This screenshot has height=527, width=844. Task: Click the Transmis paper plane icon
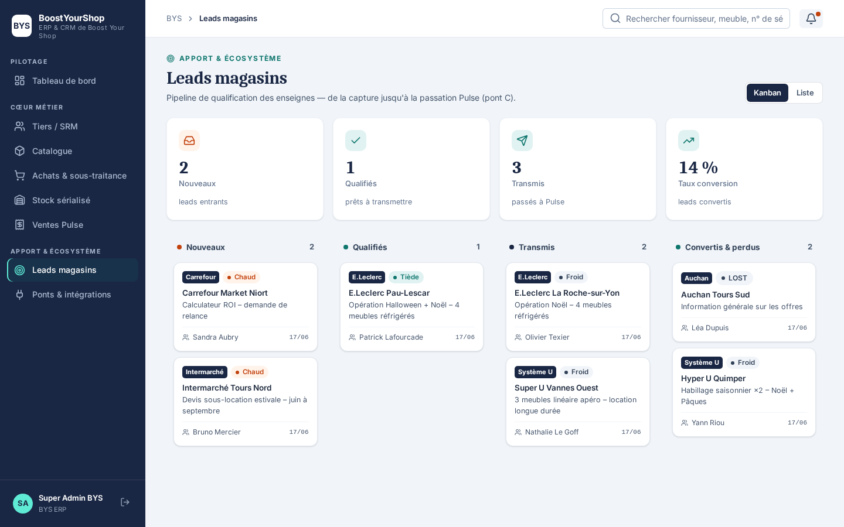[x=522, y=141]
